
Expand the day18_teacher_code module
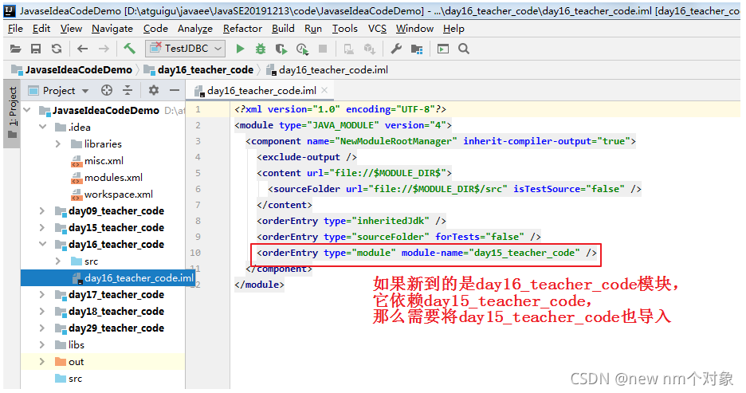(42, 311)
